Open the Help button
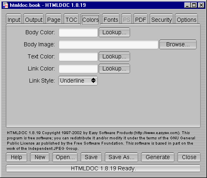The width and height of the screenshot is (207, 178). (17, 157)
